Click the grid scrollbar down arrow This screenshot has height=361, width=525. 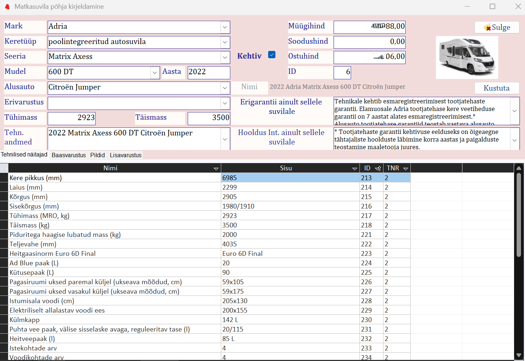coord(519,356)
